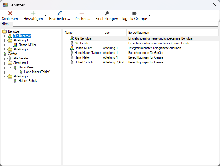Sort list by the Name column header

[82, 33]
